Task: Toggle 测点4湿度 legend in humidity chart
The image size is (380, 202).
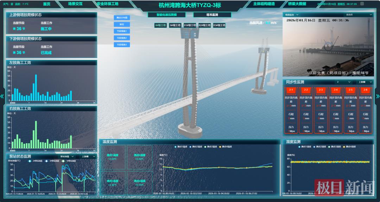Action: (349, 146)
